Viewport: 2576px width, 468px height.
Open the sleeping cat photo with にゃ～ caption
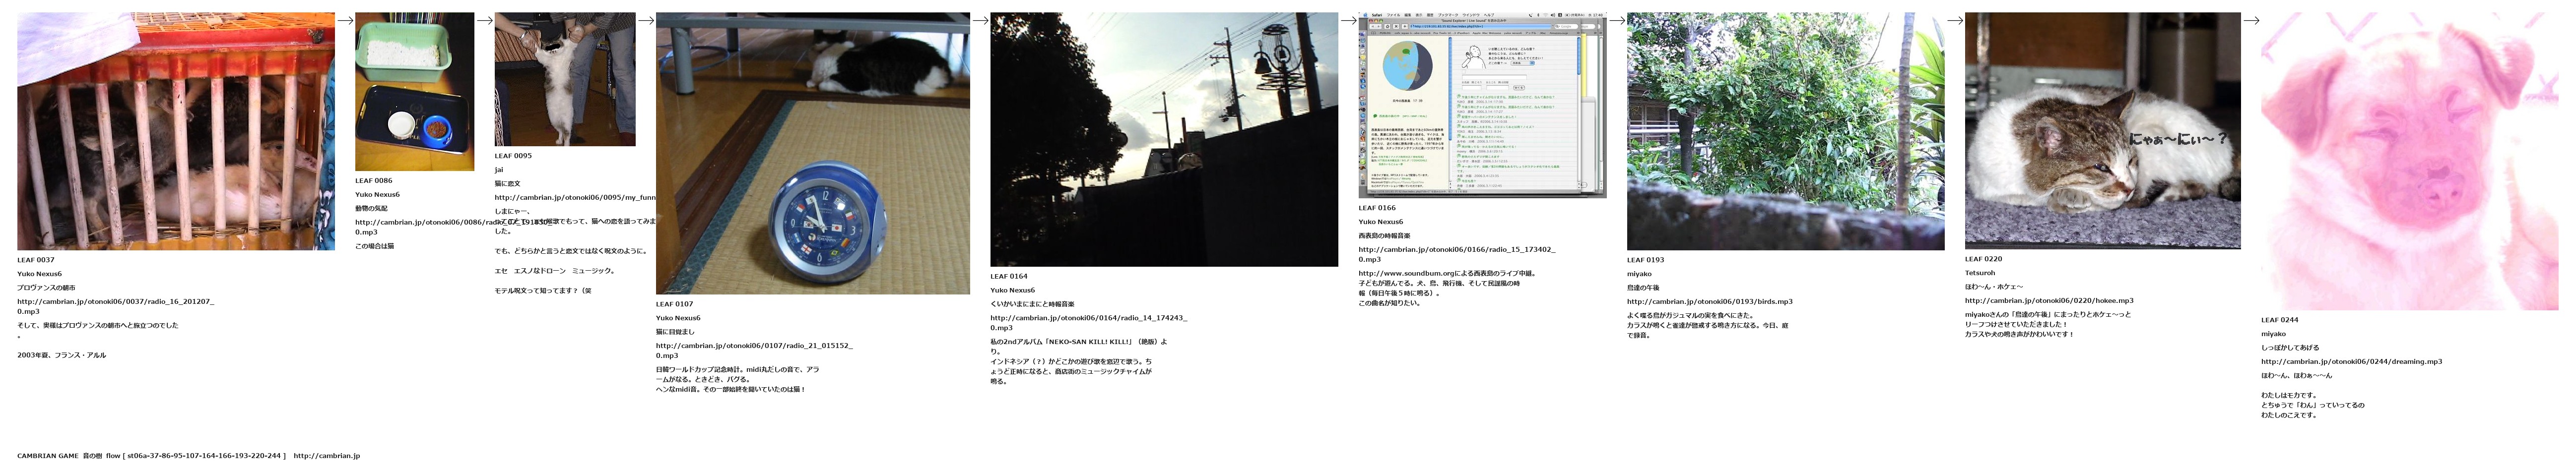coord(2103,130)
